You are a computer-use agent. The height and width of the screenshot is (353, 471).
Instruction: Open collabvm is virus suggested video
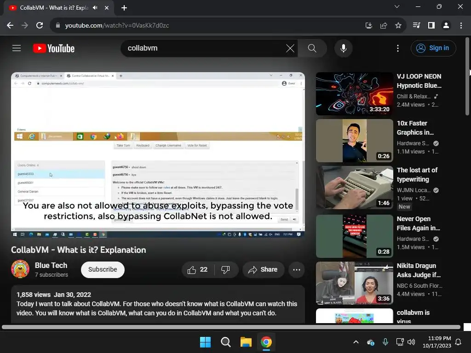(355, 316)
